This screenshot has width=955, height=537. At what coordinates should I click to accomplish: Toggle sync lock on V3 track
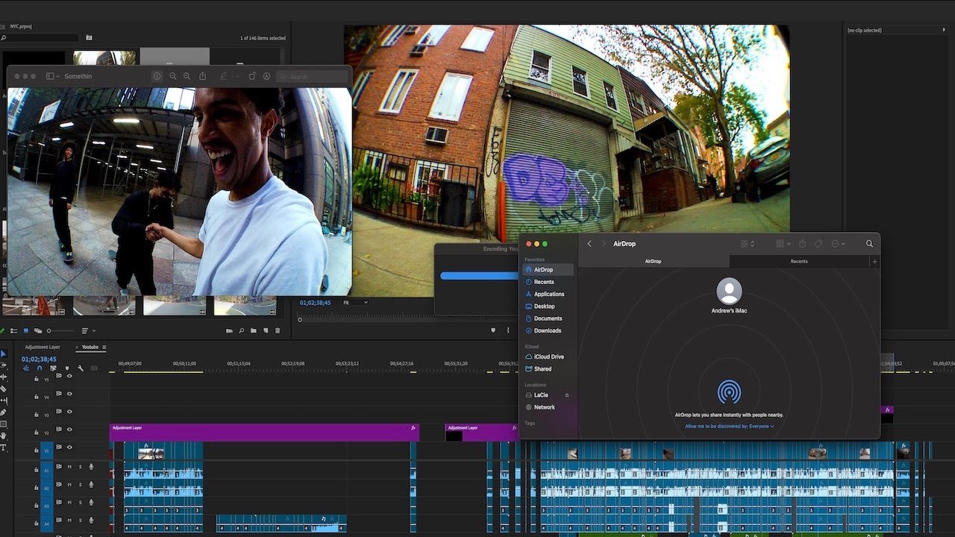[x=58, y=411]
